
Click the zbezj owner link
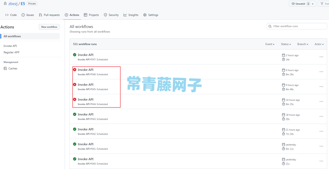point(13,4)
